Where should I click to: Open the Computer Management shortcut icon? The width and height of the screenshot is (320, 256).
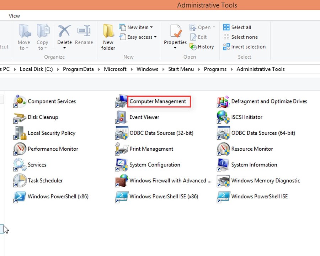121,101
